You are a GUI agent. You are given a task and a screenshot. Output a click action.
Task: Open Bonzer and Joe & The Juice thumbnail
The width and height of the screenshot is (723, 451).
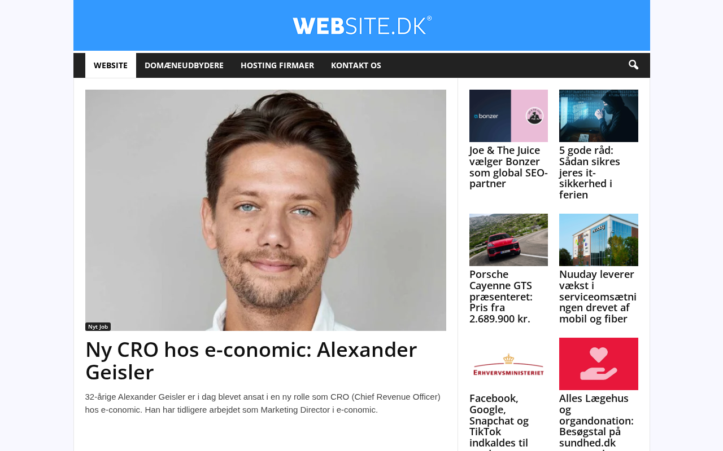508,116
